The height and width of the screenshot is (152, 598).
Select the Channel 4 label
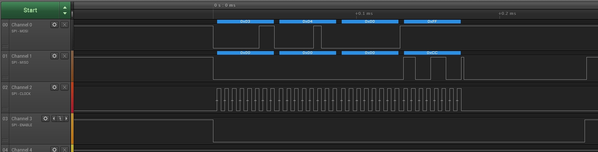tap(22, 150)
